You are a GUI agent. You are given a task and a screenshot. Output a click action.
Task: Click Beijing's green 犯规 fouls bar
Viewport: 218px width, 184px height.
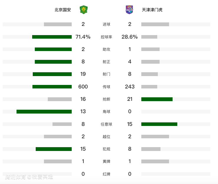[54, 149]
